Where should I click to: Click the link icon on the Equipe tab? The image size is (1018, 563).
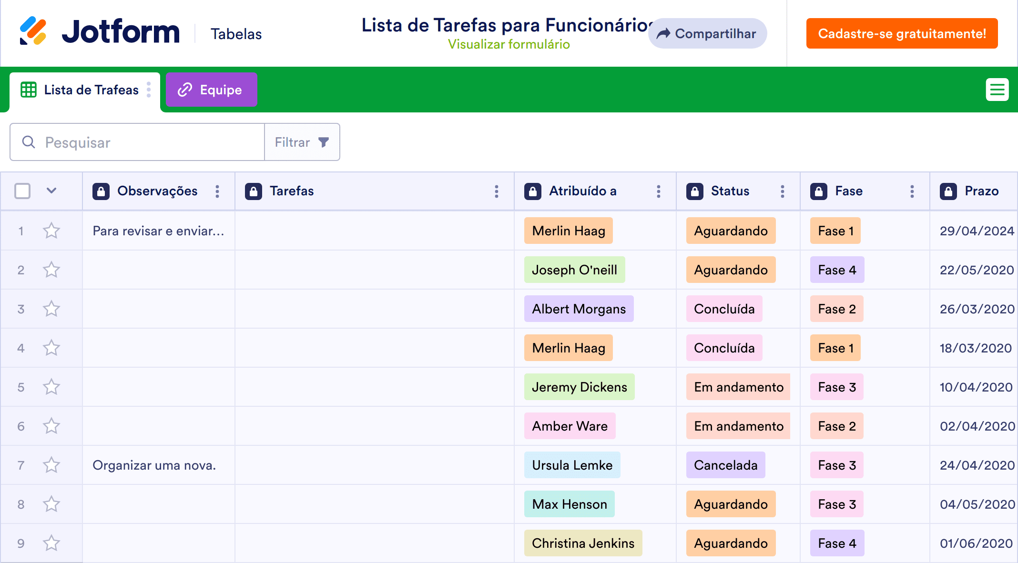coord(185,89)
